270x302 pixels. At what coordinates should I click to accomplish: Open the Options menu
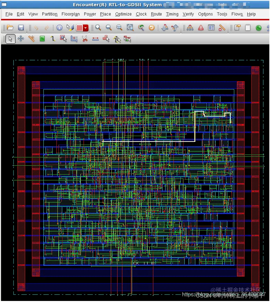click(205, 14)
